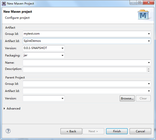This screenshot has height=140, width=156.
Task: Open the Parent Project Version dropdown
Action: click(63, 98)
